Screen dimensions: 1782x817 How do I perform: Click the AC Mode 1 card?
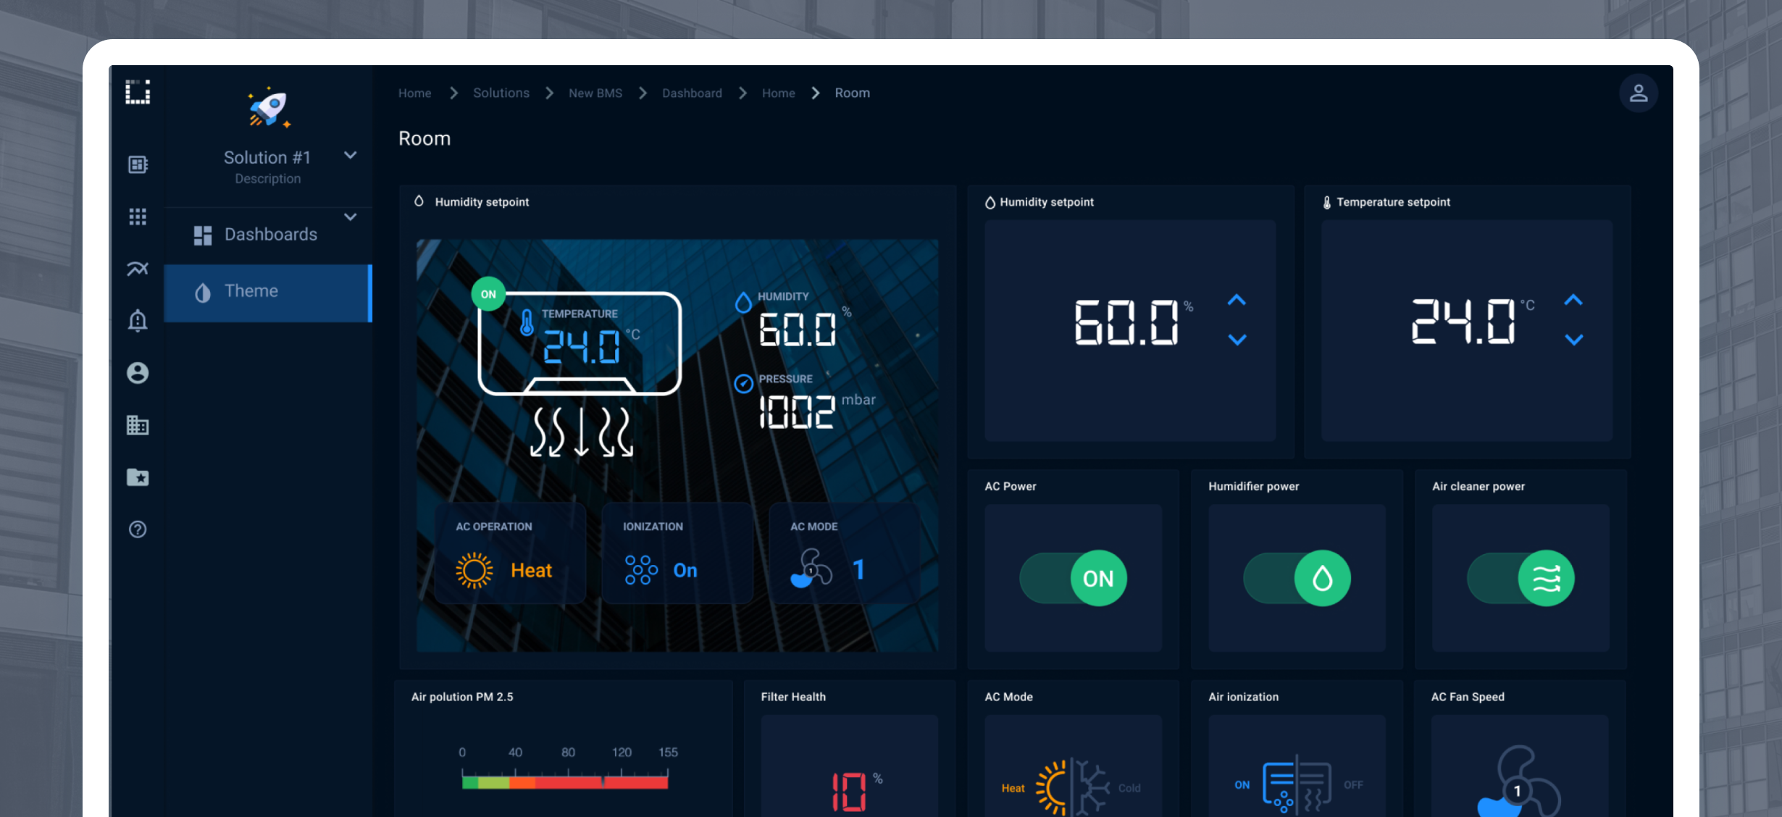click(845, 554)
